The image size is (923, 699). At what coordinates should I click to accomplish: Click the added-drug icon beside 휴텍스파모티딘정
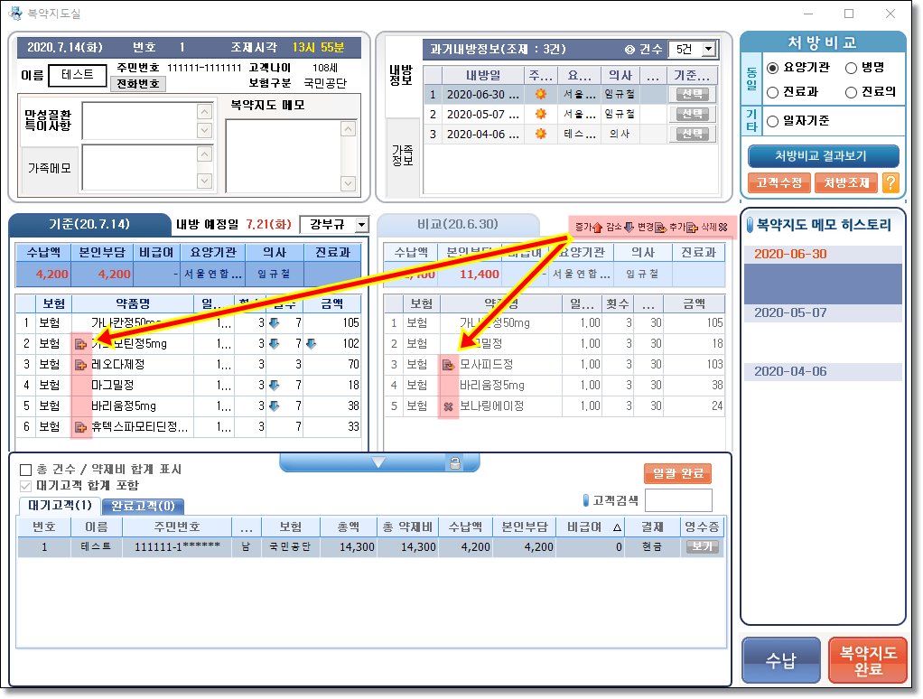click(81, 426)
